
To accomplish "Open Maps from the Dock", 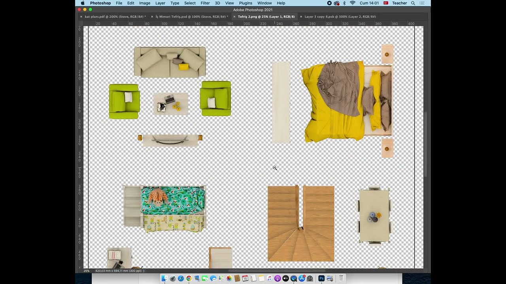I will tap(221, 278).
